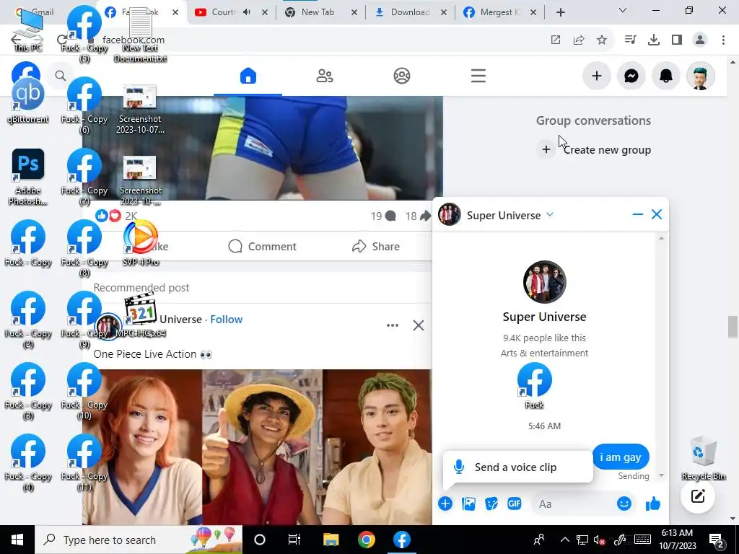
Task: Attach a photo in the chat
Action: [468, 504]
